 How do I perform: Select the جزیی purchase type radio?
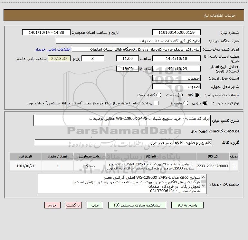click(x=205, y=103)
